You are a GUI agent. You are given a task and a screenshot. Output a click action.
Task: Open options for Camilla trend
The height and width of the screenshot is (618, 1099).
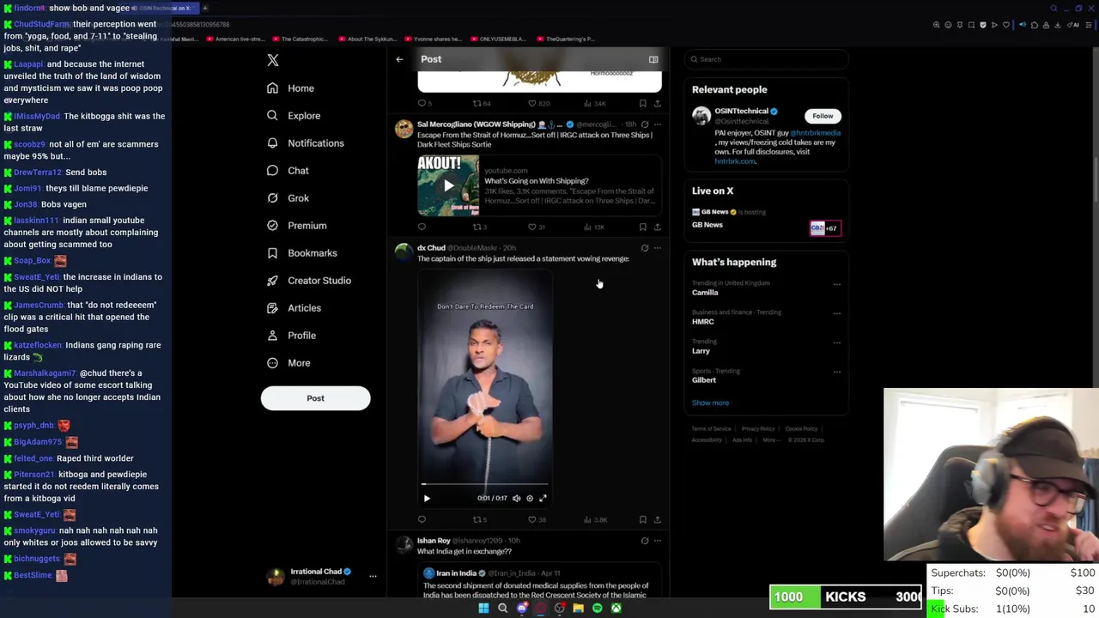(x=836, y=284)
